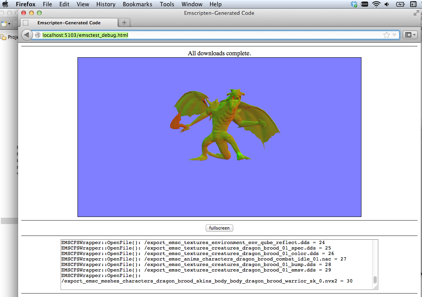Go back with the back arrow button
Image resolution: width=422 pixels, height=297 pixels.
coord(27,35)
